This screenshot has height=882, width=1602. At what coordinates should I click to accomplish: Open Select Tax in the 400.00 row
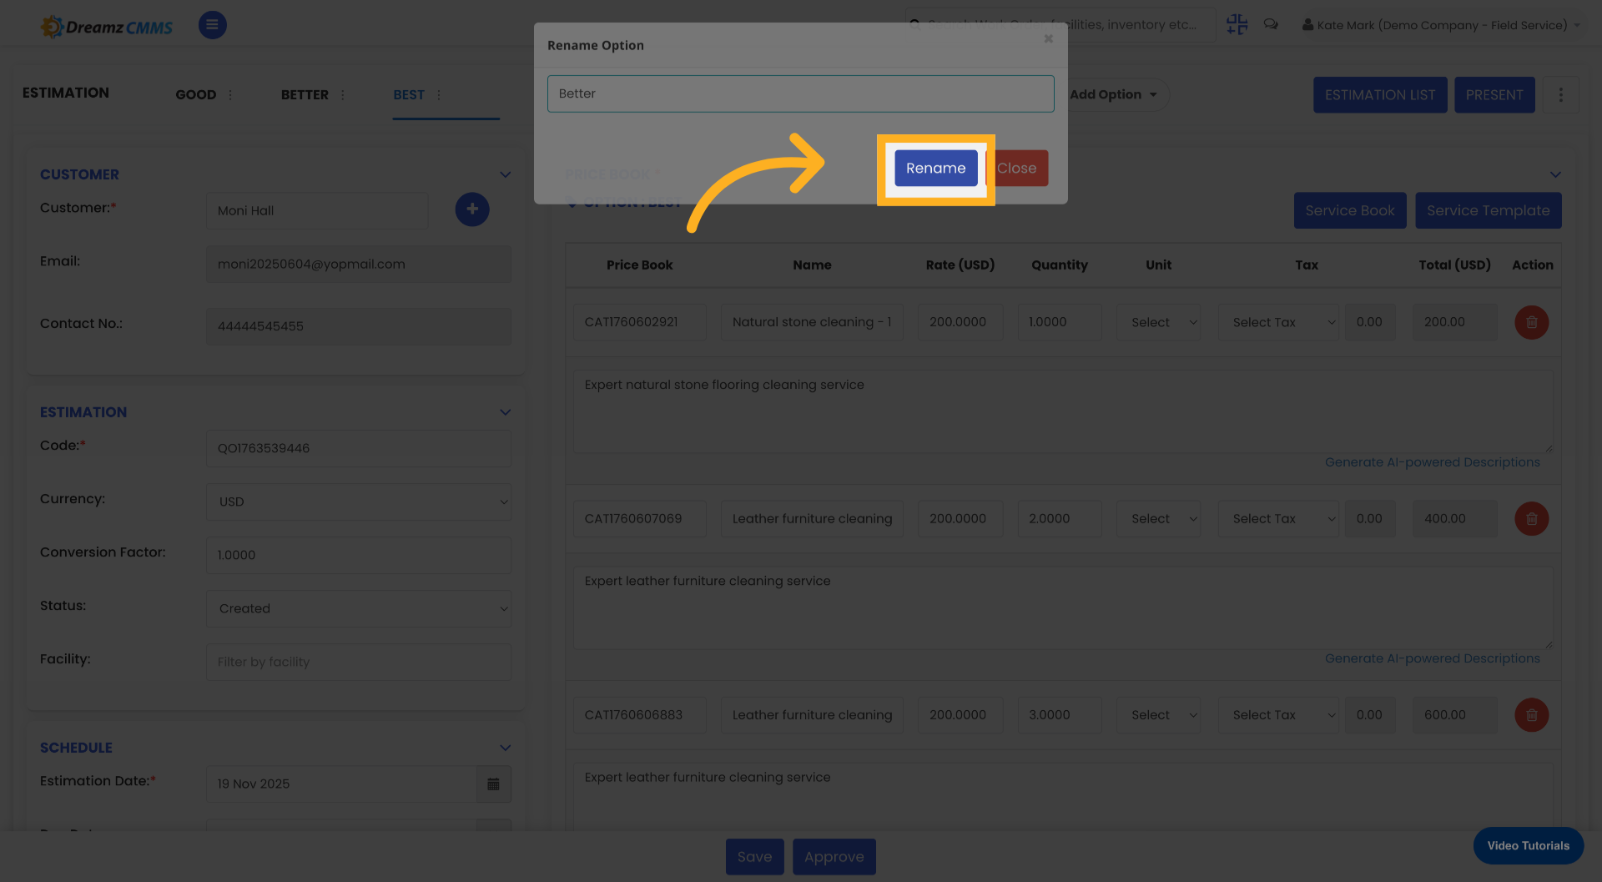pos(1278,519)
